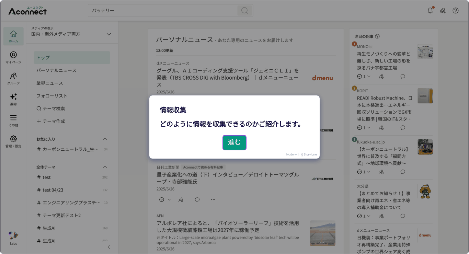This screenshot has width=469, height=254.
Task: Open 管理・設定 from the sidebar
Action: 13,141
